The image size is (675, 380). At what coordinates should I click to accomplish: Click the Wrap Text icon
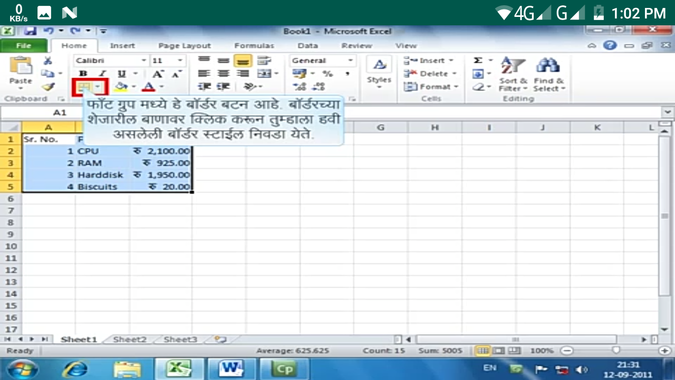point(264,60)
